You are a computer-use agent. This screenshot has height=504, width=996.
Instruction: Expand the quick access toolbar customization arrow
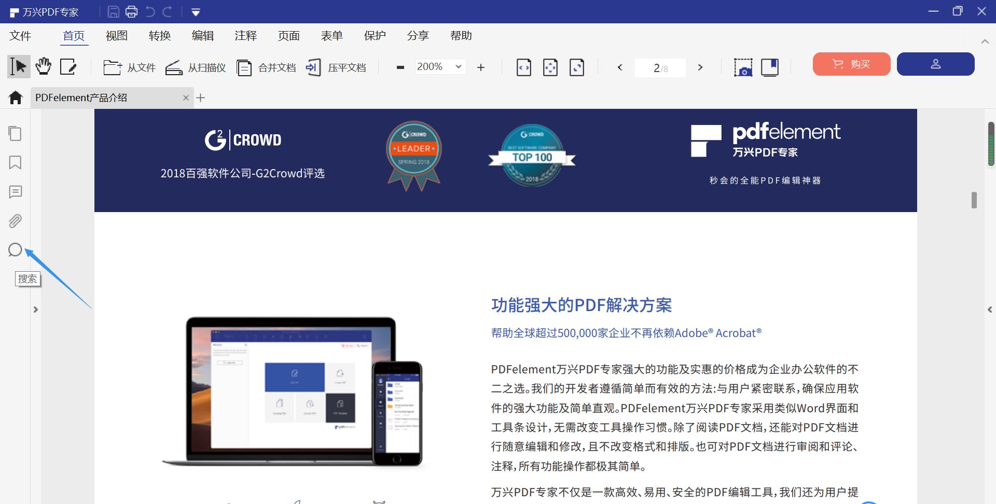(196, 11)
